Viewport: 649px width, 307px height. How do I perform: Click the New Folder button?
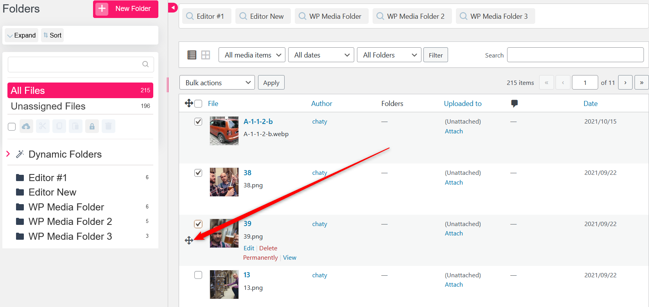click(x=125, y=9)
